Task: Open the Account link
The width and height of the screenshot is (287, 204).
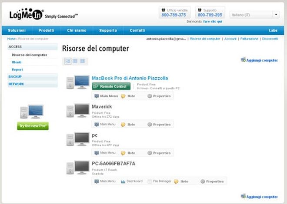Action: click(230, 39)
